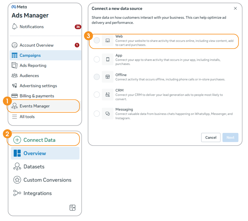Select the App radio button option
Image resolution: width=248 pixels, height=221 pixels.
click(97, 59)
